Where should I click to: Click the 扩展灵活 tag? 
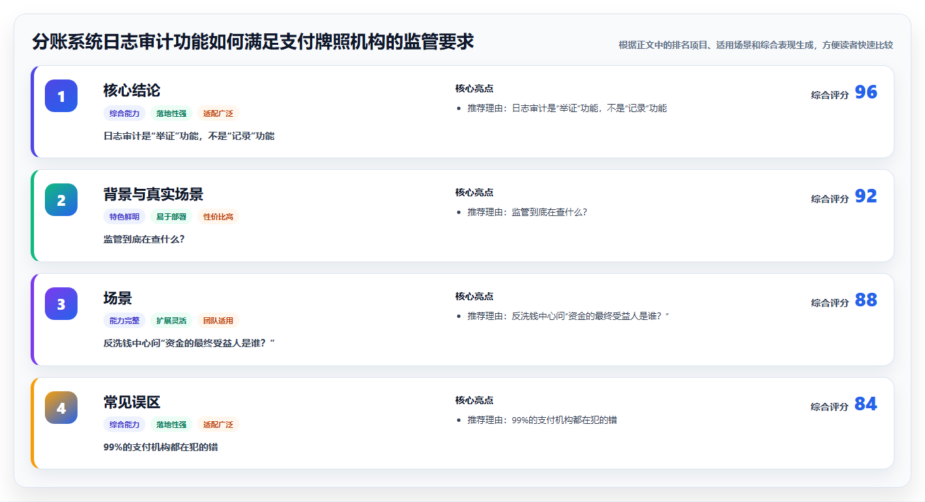coord(171,321)
